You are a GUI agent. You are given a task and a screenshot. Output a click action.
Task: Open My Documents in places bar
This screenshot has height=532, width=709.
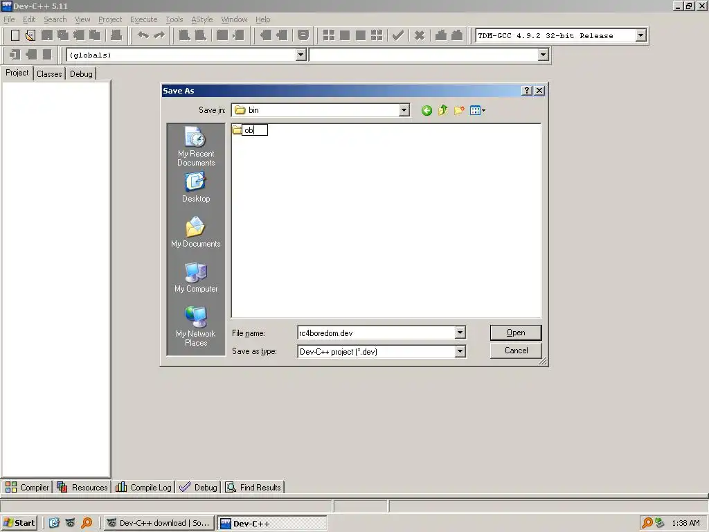coord(196,232)
